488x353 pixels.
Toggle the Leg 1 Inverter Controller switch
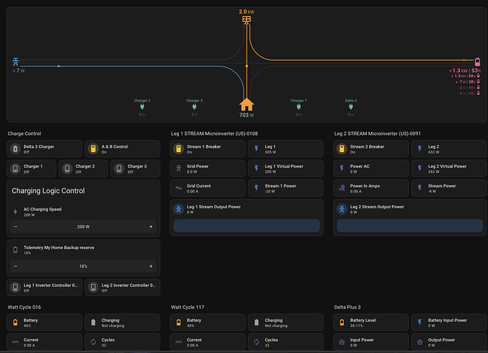click(x=45, y=287)
